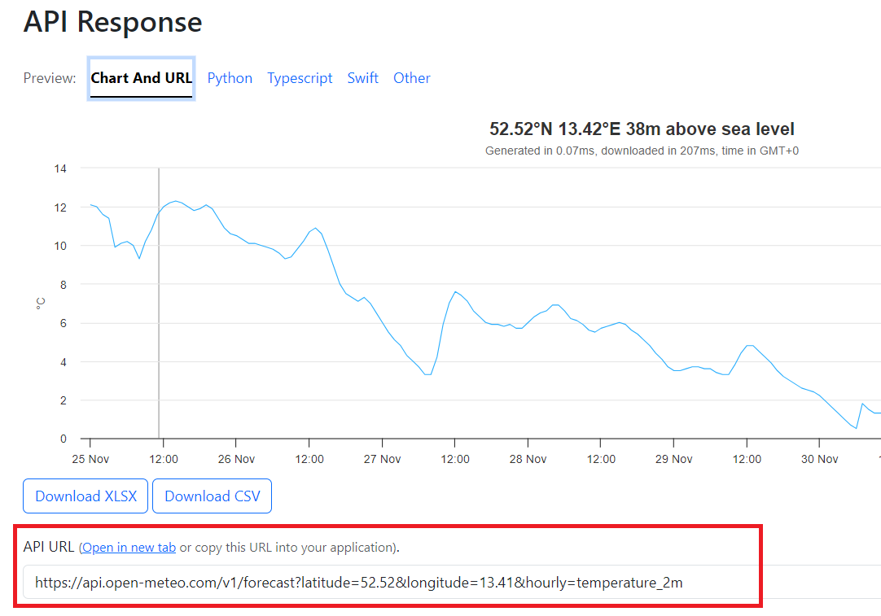Click the chart title with coordinates
The height and width of the screenshot is (616, 881).
click(642, 129)
